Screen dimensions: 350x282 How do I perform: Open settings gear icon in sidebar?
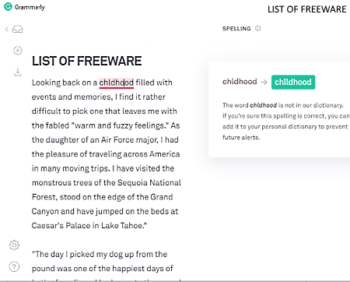point(14,245)
